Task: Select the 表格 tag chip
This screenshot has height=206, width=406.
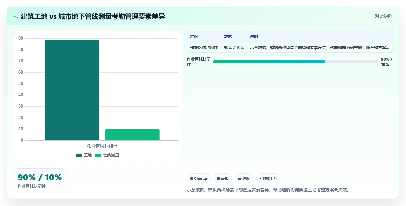Action: [x=223, y=178]
